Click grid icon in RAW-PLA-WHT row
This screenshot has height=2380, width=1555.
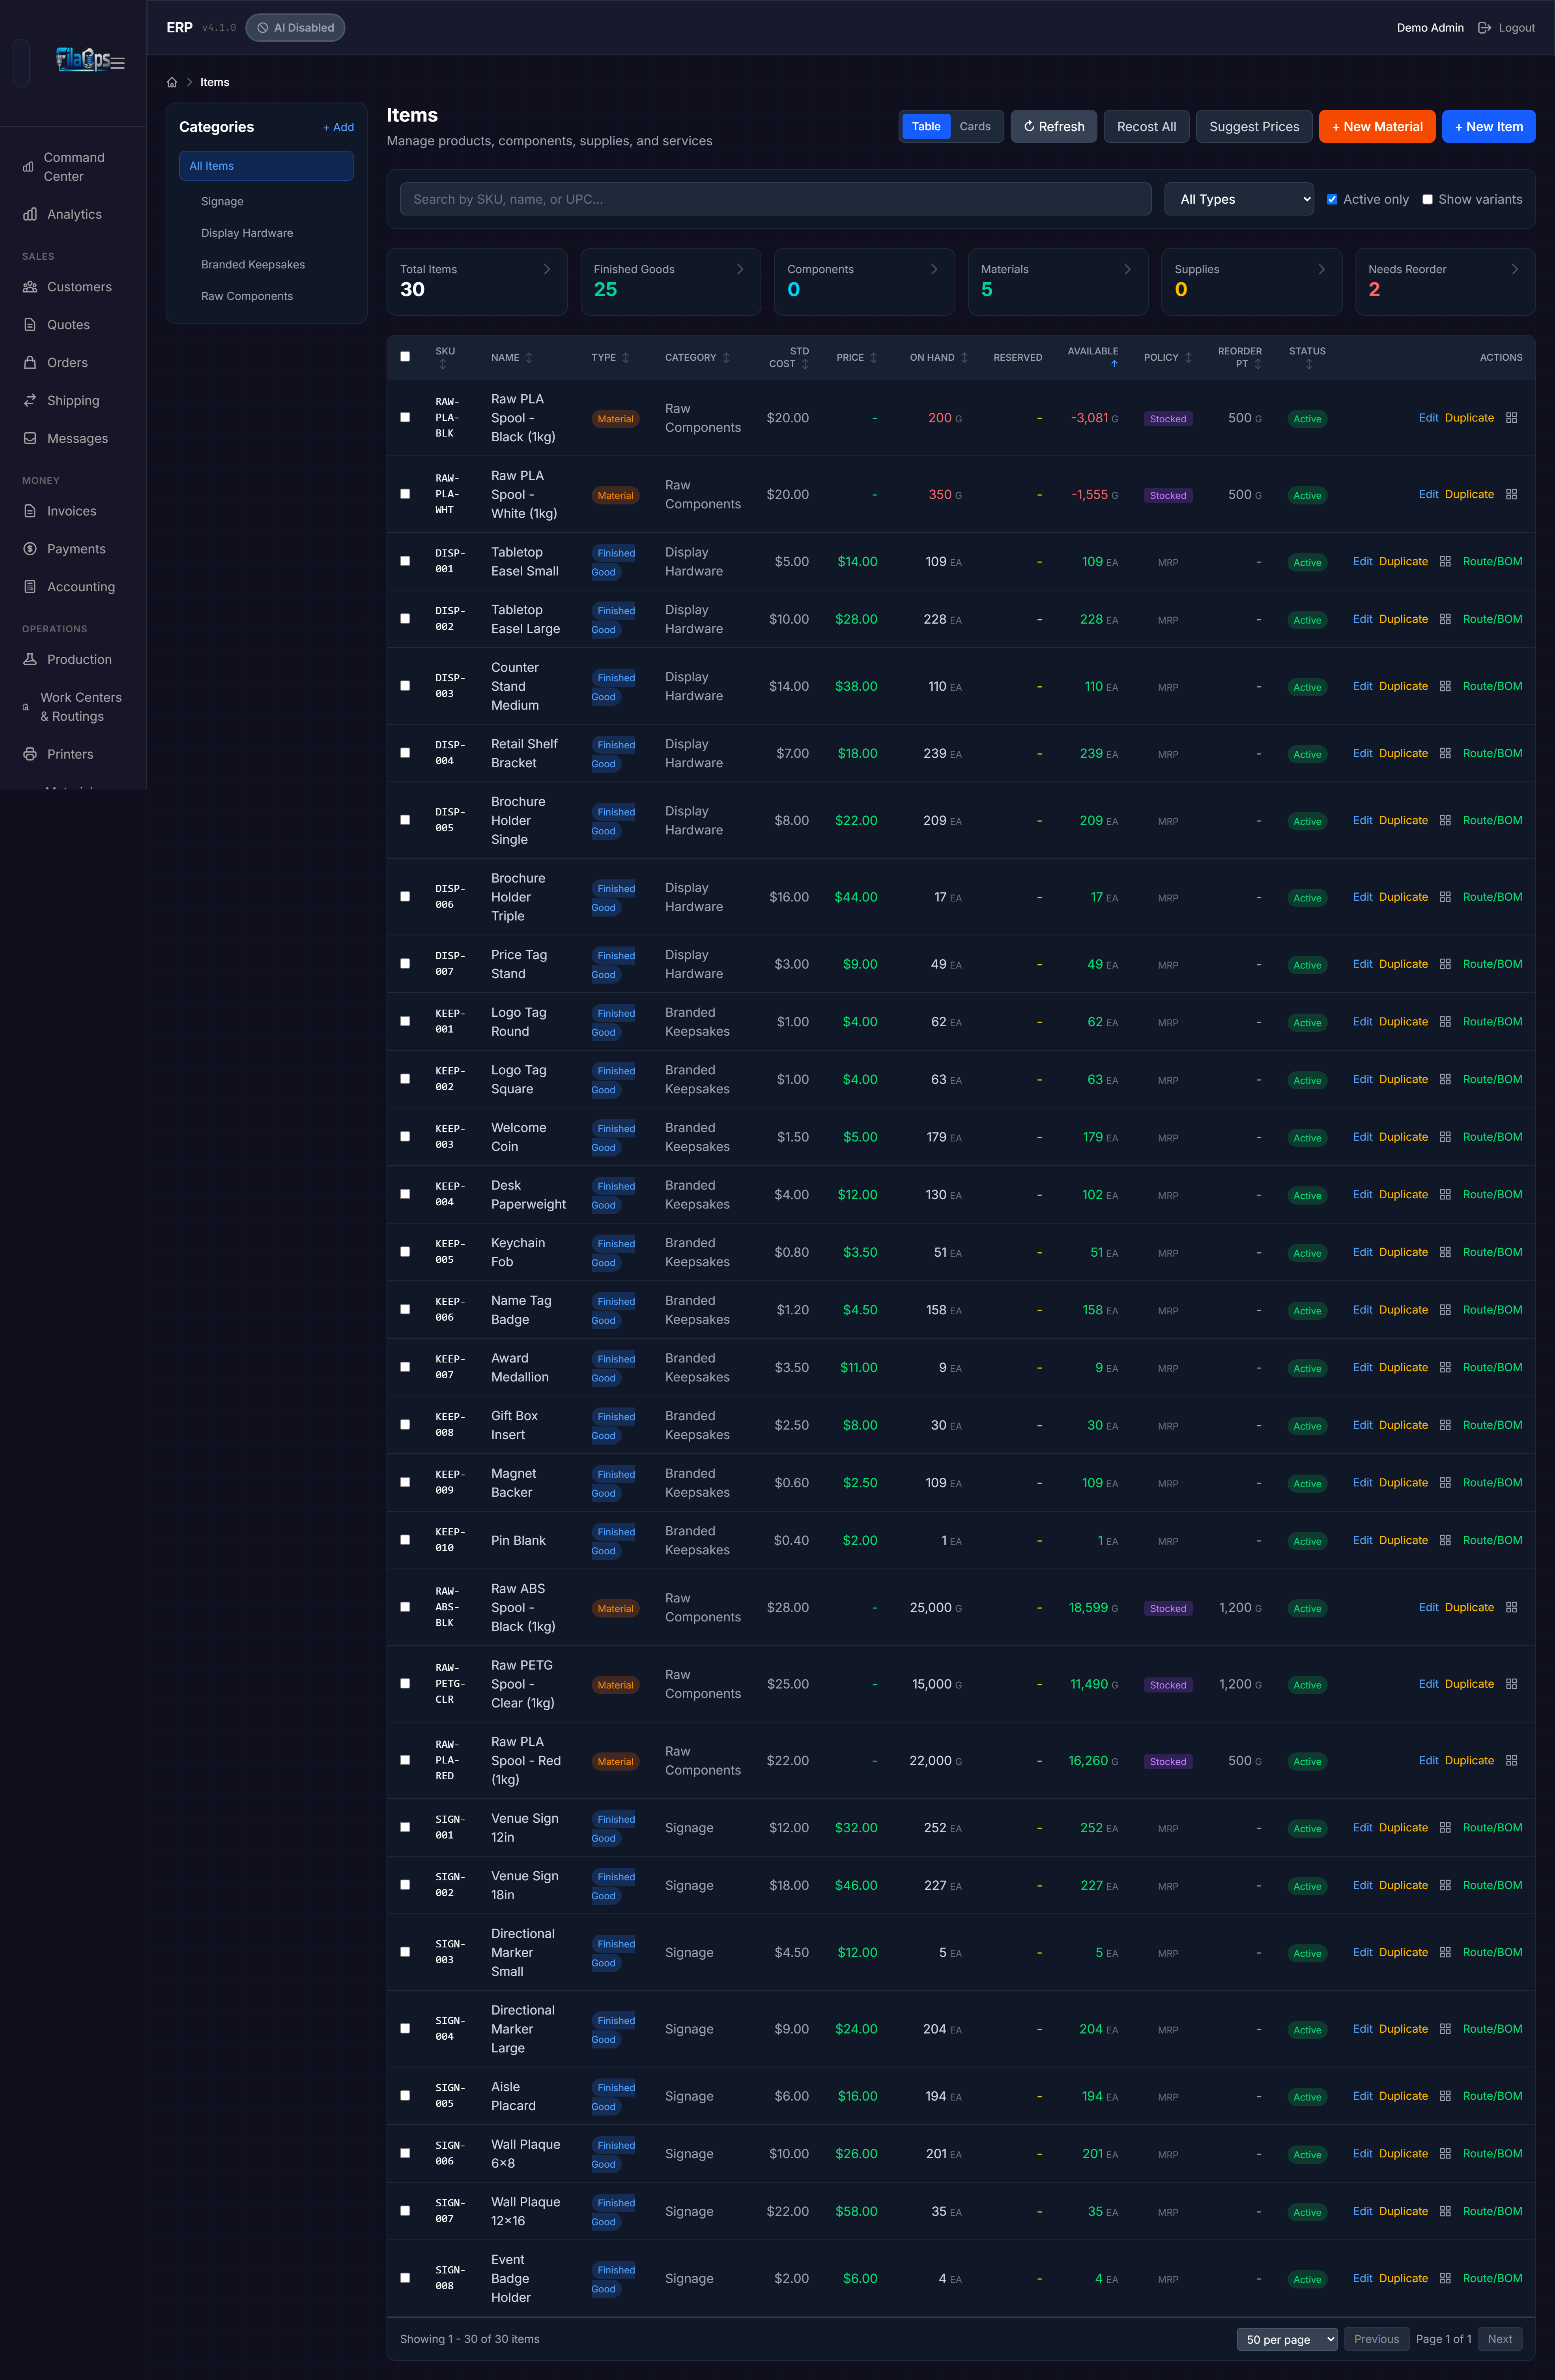click(x=1511, y=494)
